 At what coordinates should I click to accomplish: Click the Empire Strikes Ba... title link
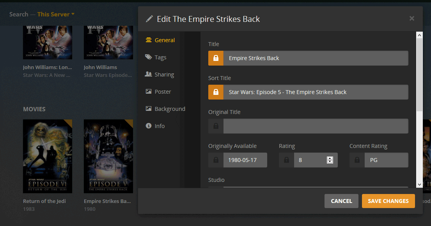107,201
